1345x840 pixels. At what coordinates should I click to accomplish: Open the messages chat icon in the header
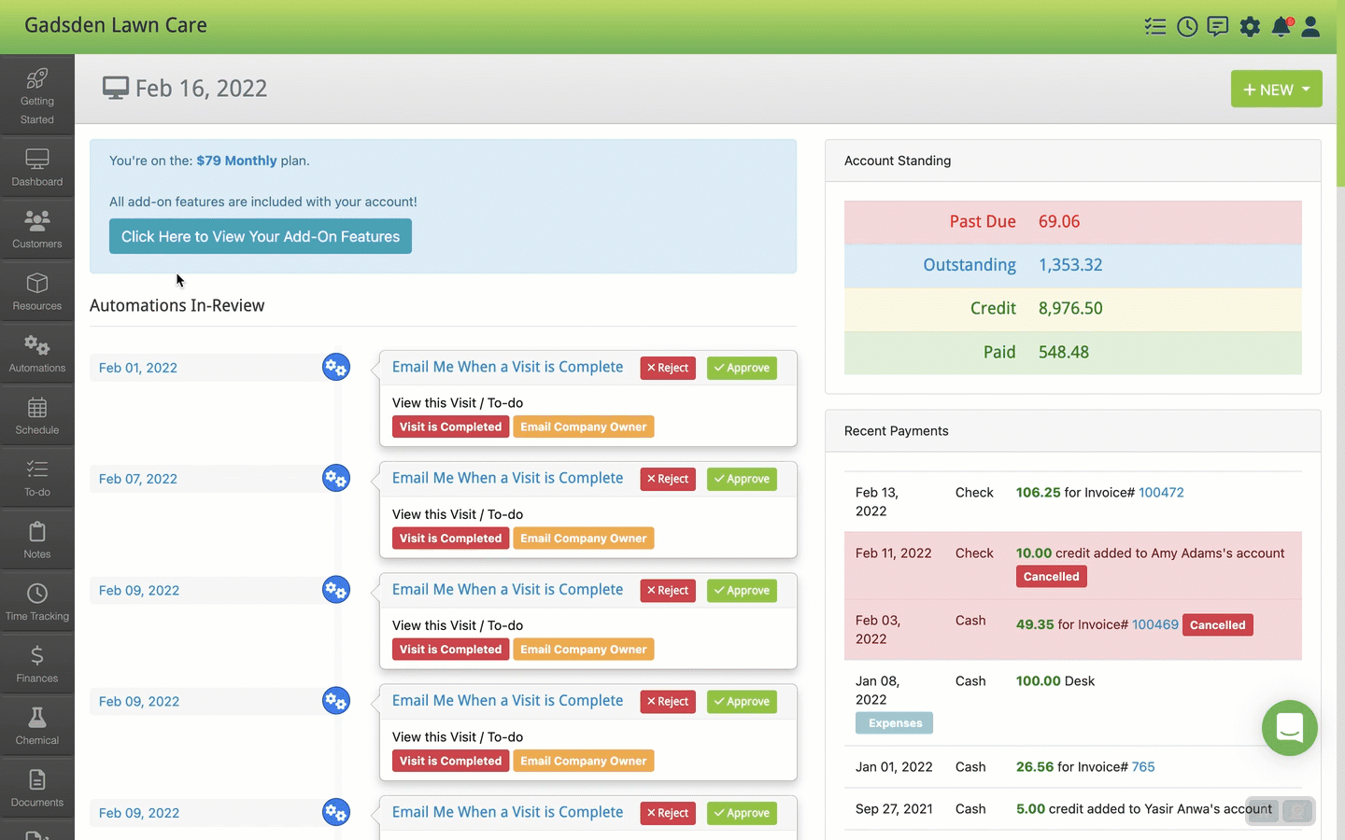point(1218,26)
